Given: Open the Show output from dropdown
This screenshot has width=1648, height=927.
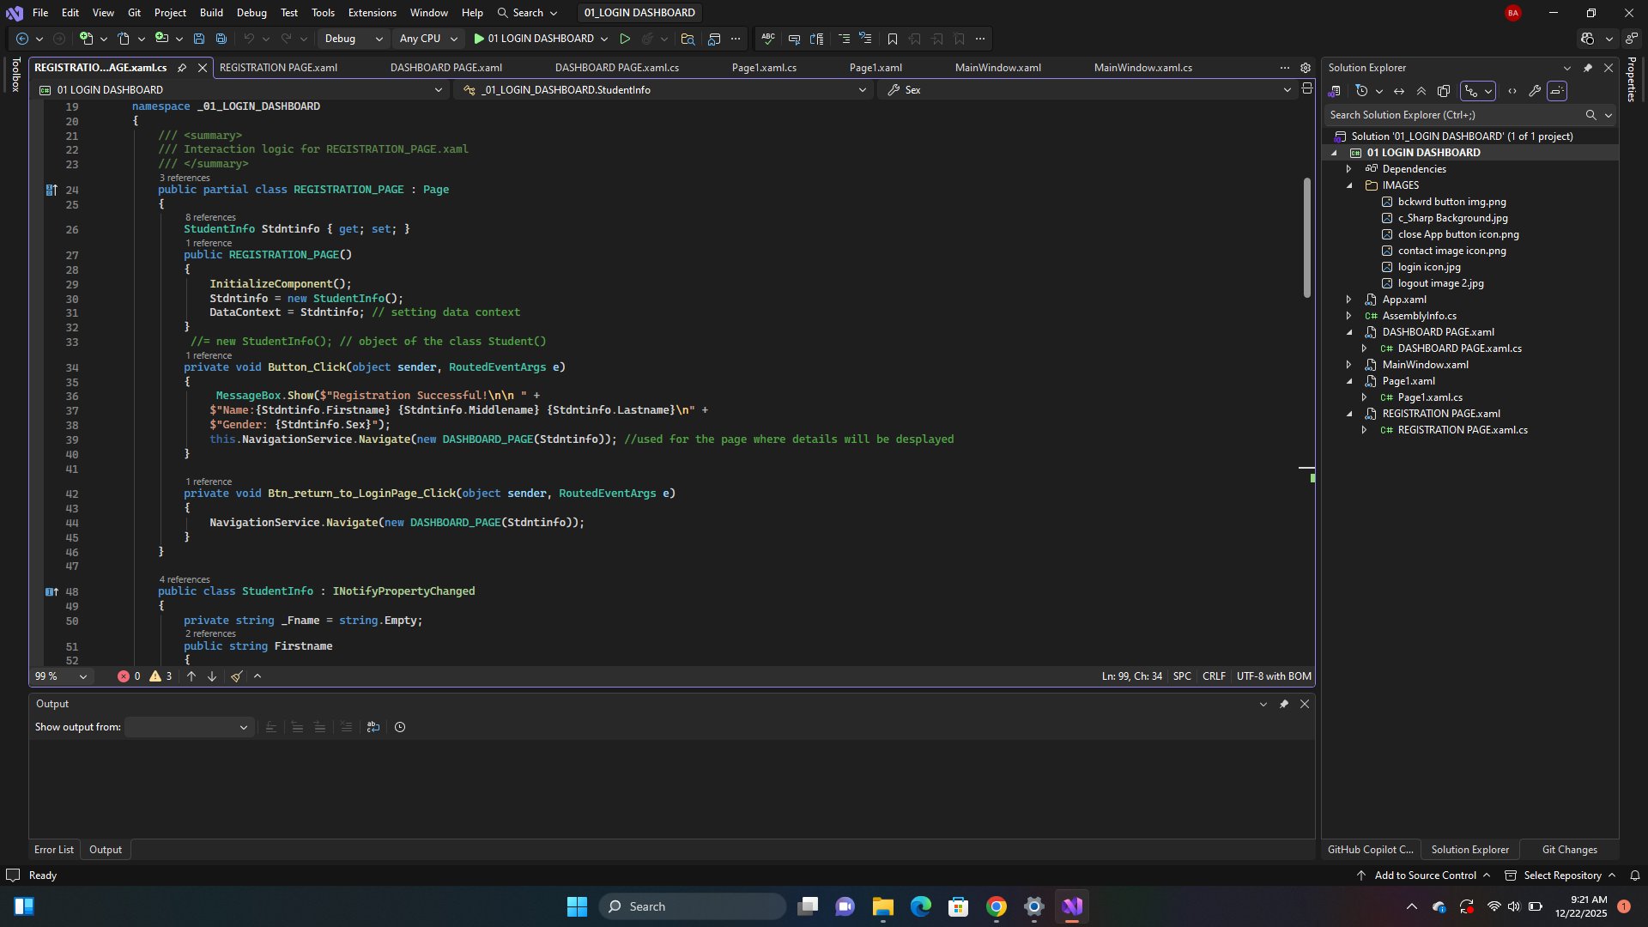Looking at the screenshot, I should click(x=188, y=727).
